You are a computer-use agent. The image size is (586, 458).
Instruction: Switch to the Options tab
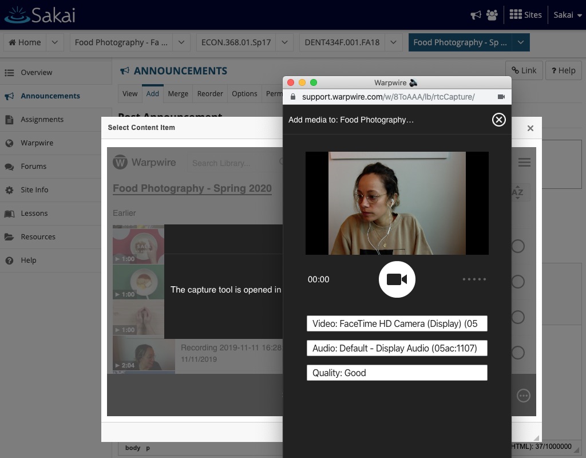244,93
